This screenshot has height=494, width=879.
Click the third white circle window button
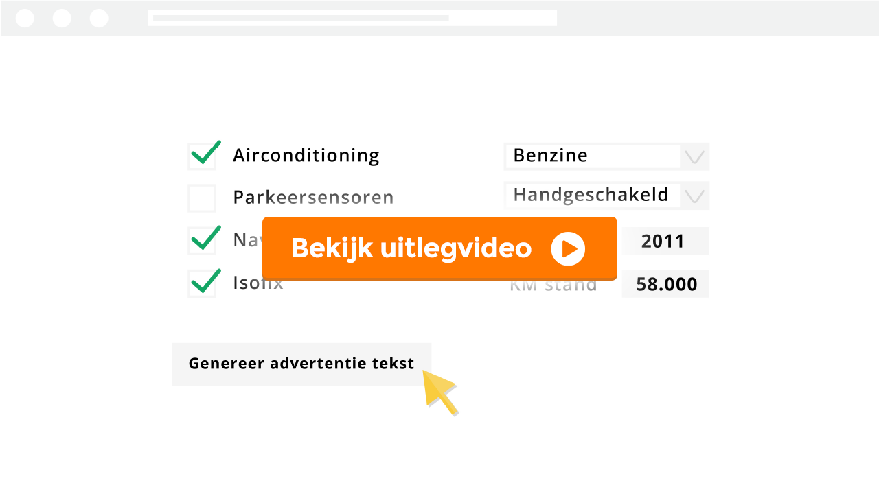point(99,19)
